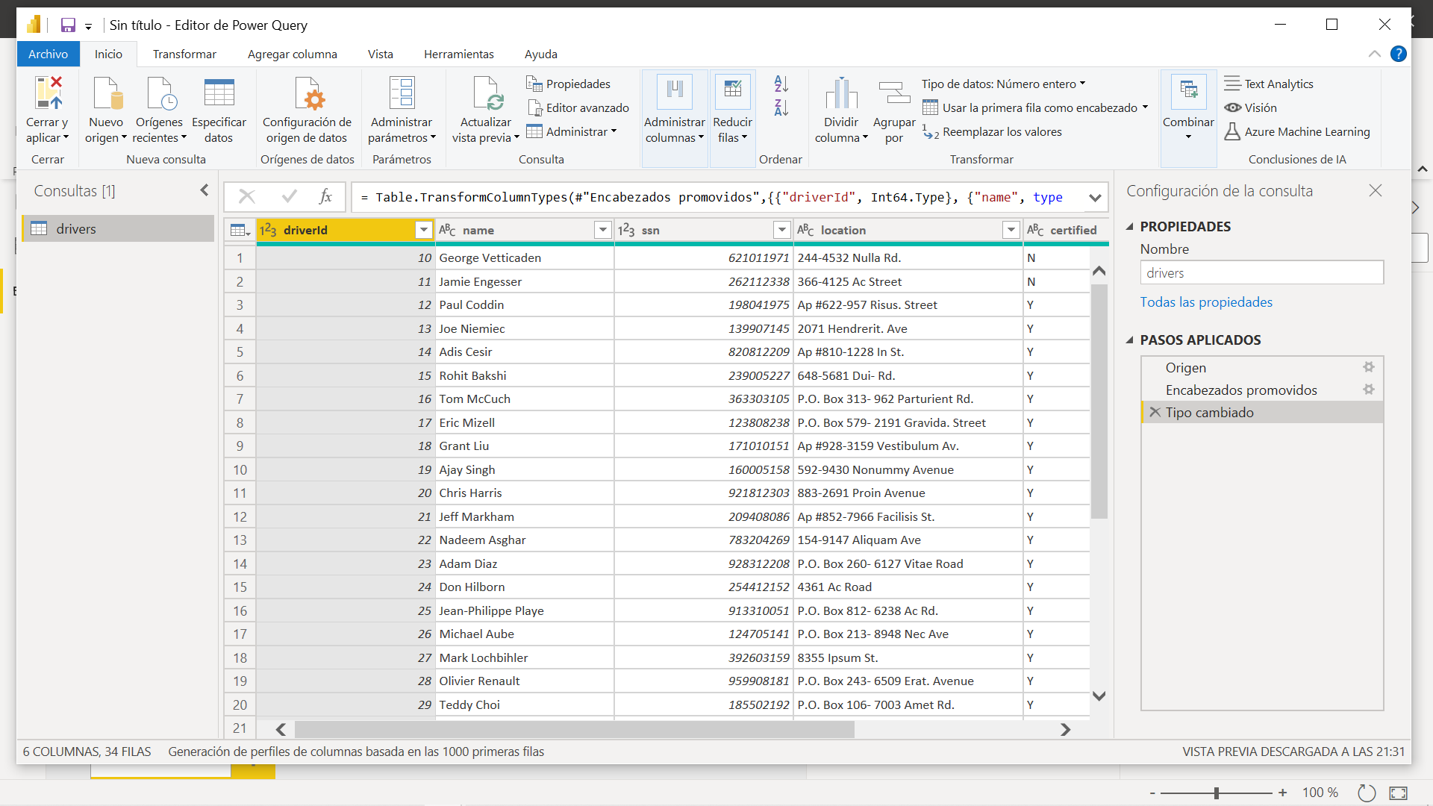1433x806 pixels.
Task: Switch to the Ayuda tab
Action: click(541, 54)
